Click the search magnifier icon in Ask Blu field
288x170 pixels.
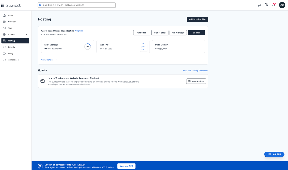pyautogui.click(x=40, y=5)
